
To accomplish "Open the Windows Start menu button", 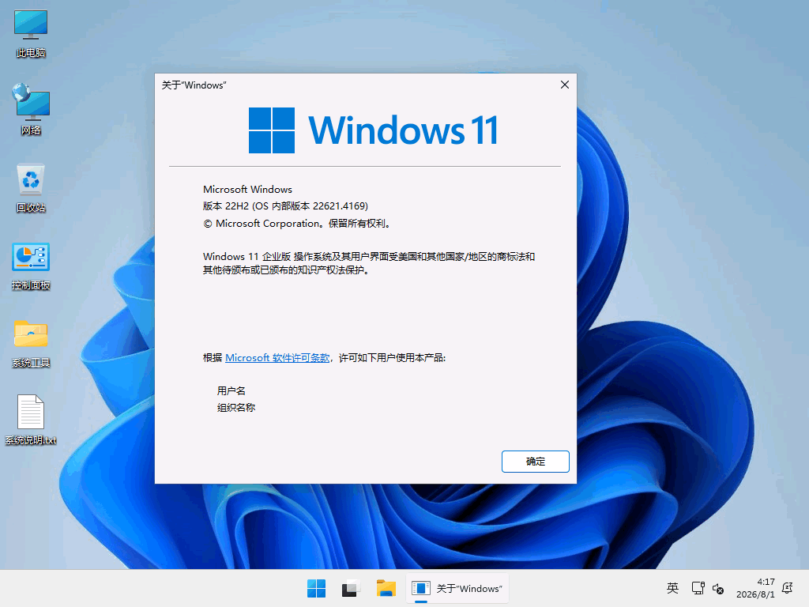I will pyautogui.click(x=316, y=588).
